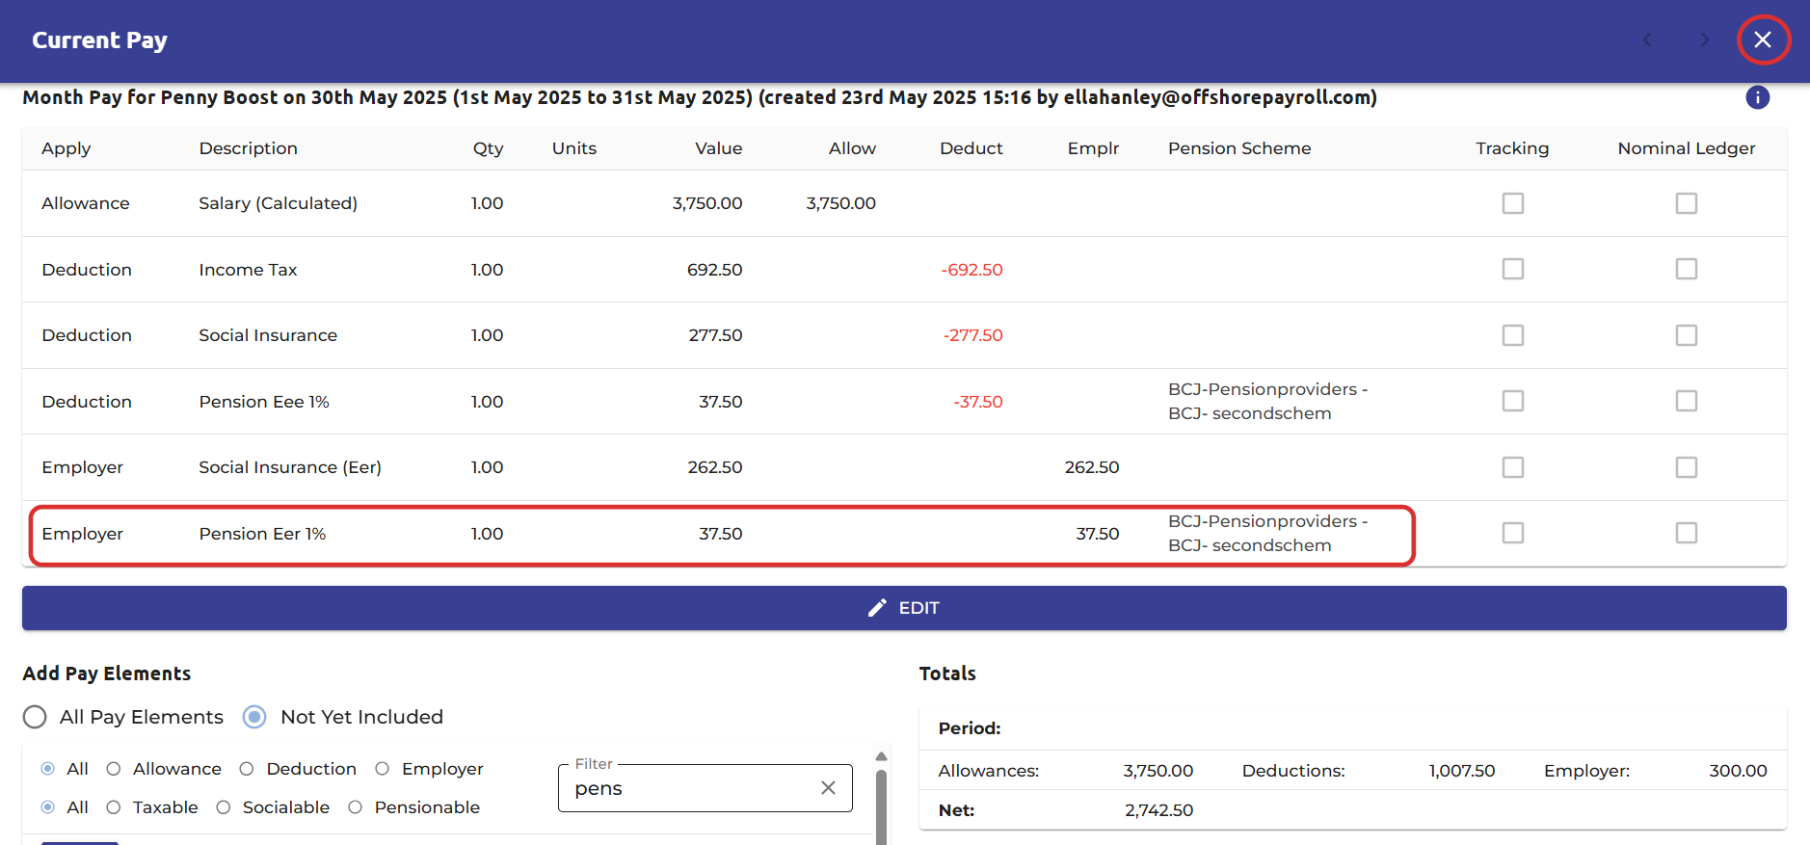Click the Pension Scheme column header
The width and height of the screenshot is (1810, 845).
coord(1239,148)
